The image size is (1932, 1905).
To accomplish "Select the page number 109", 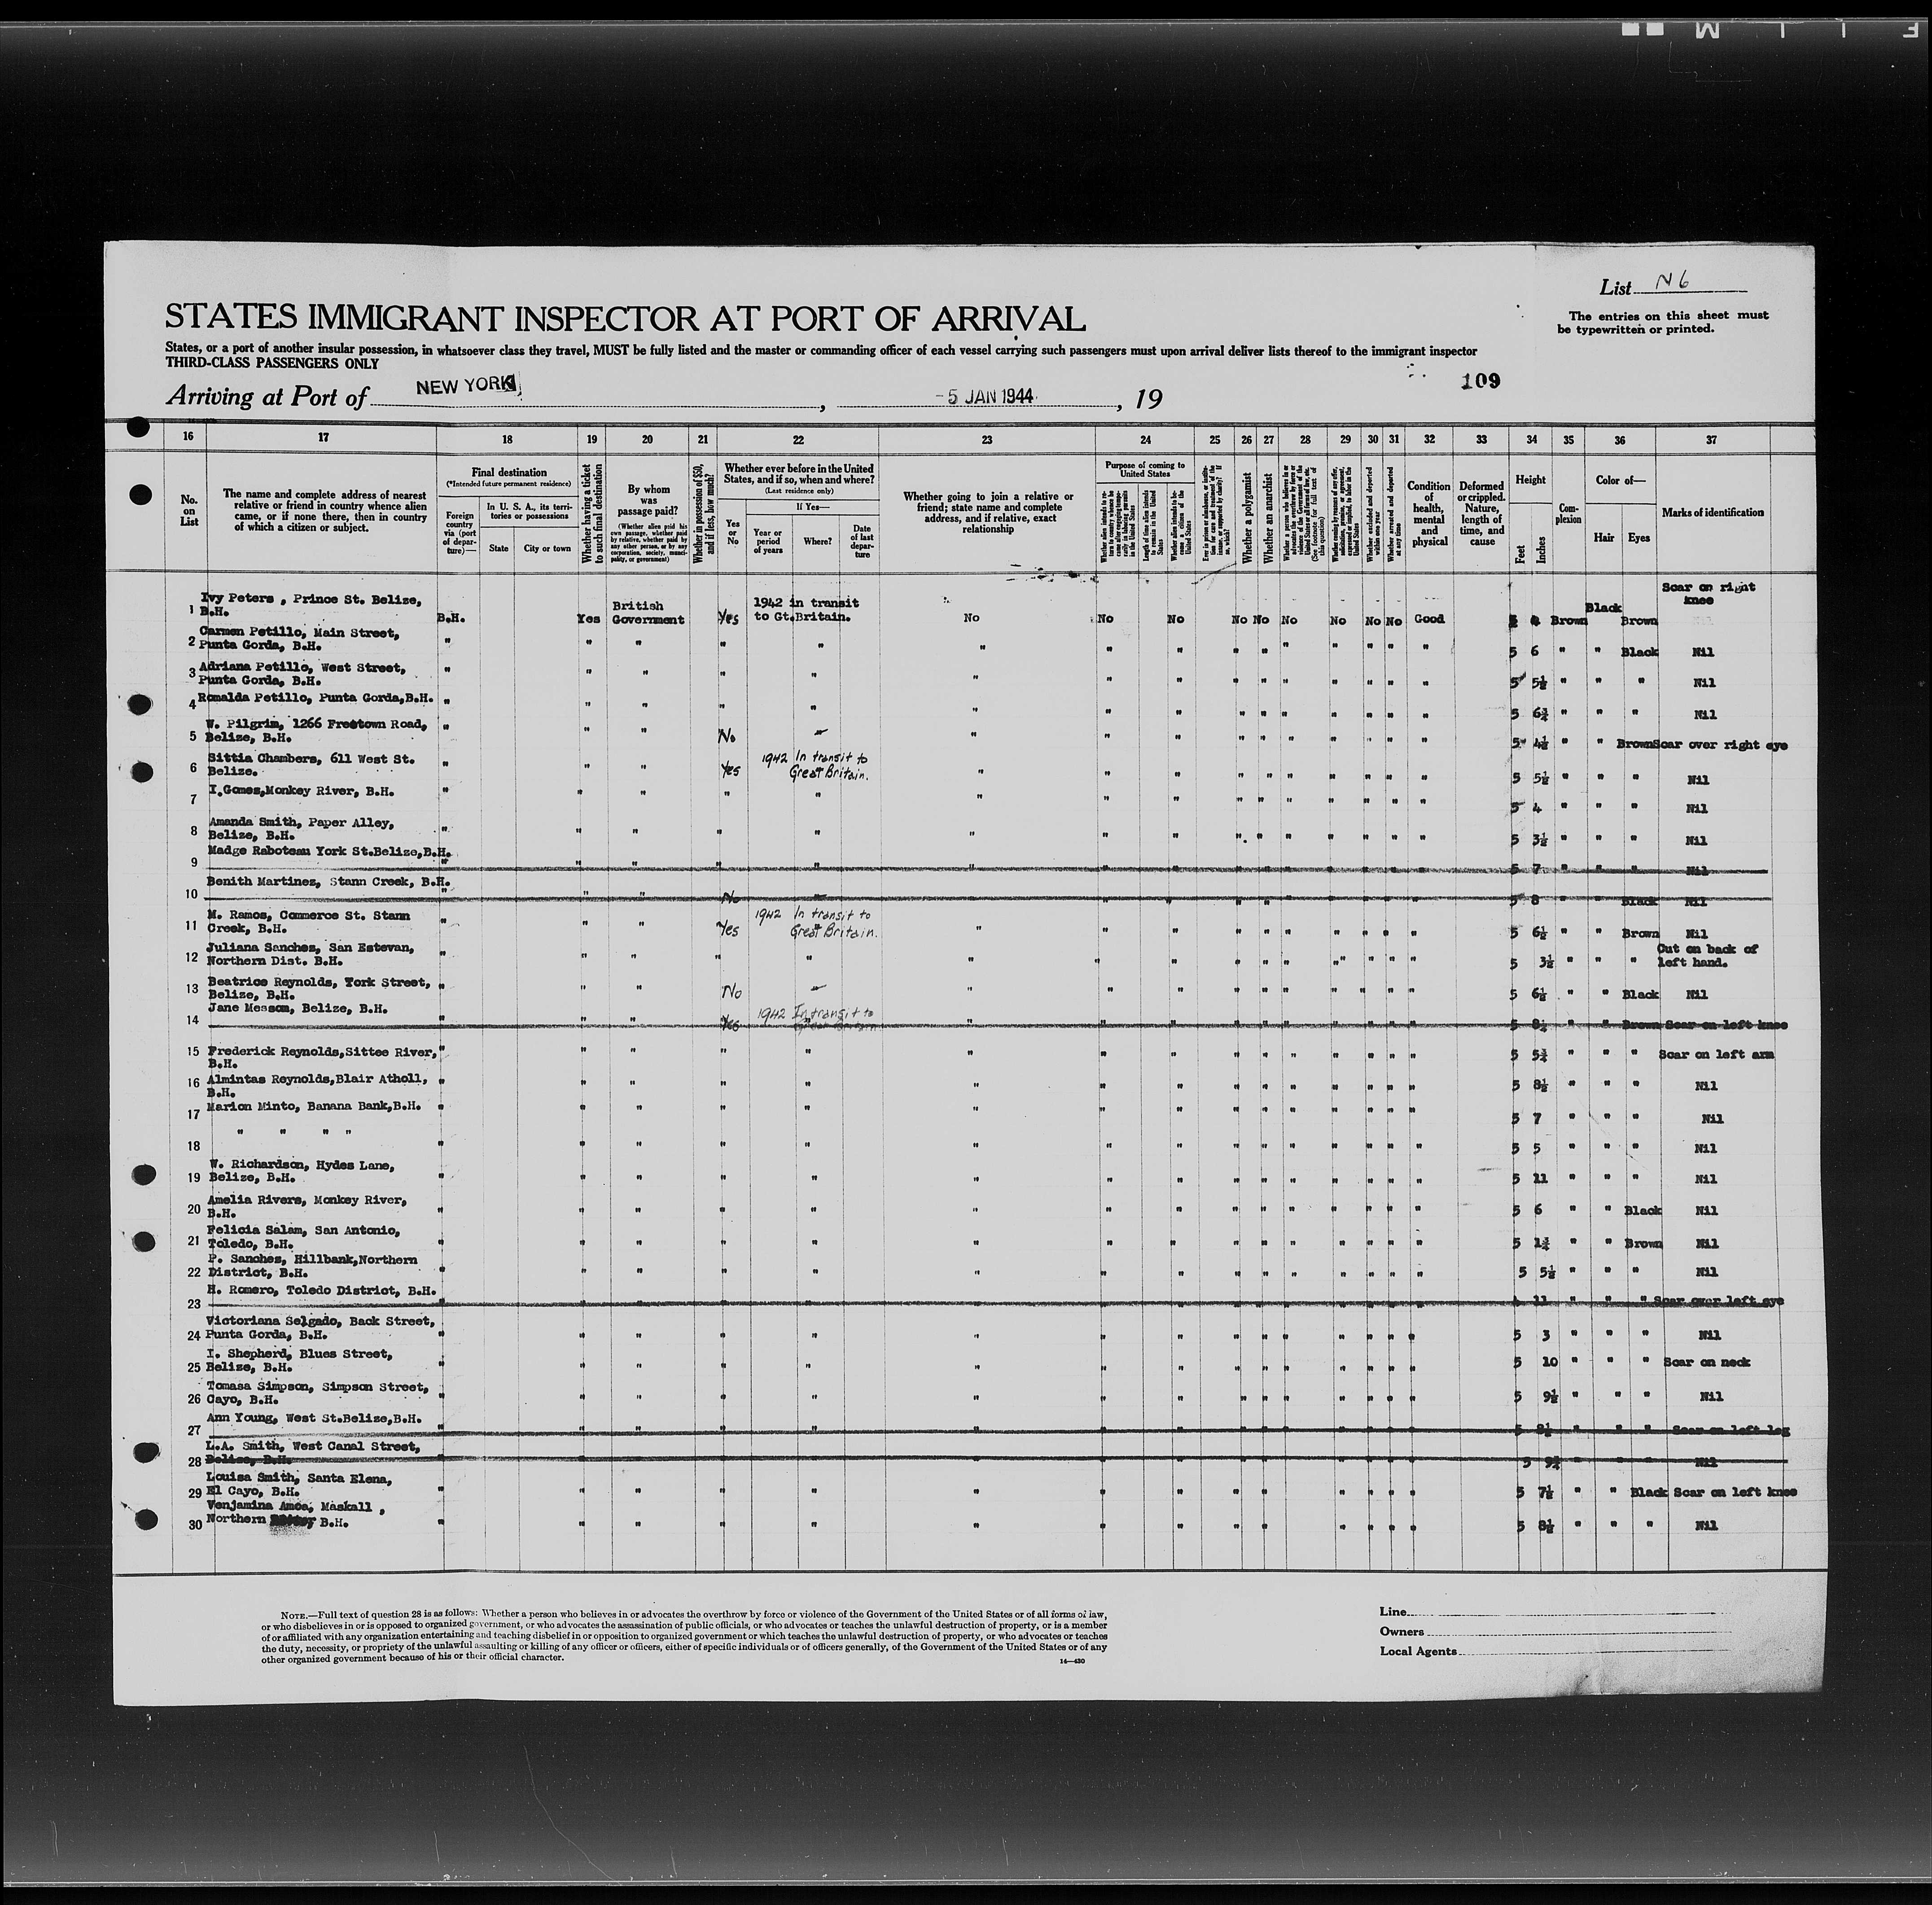I will point(1480,380).
